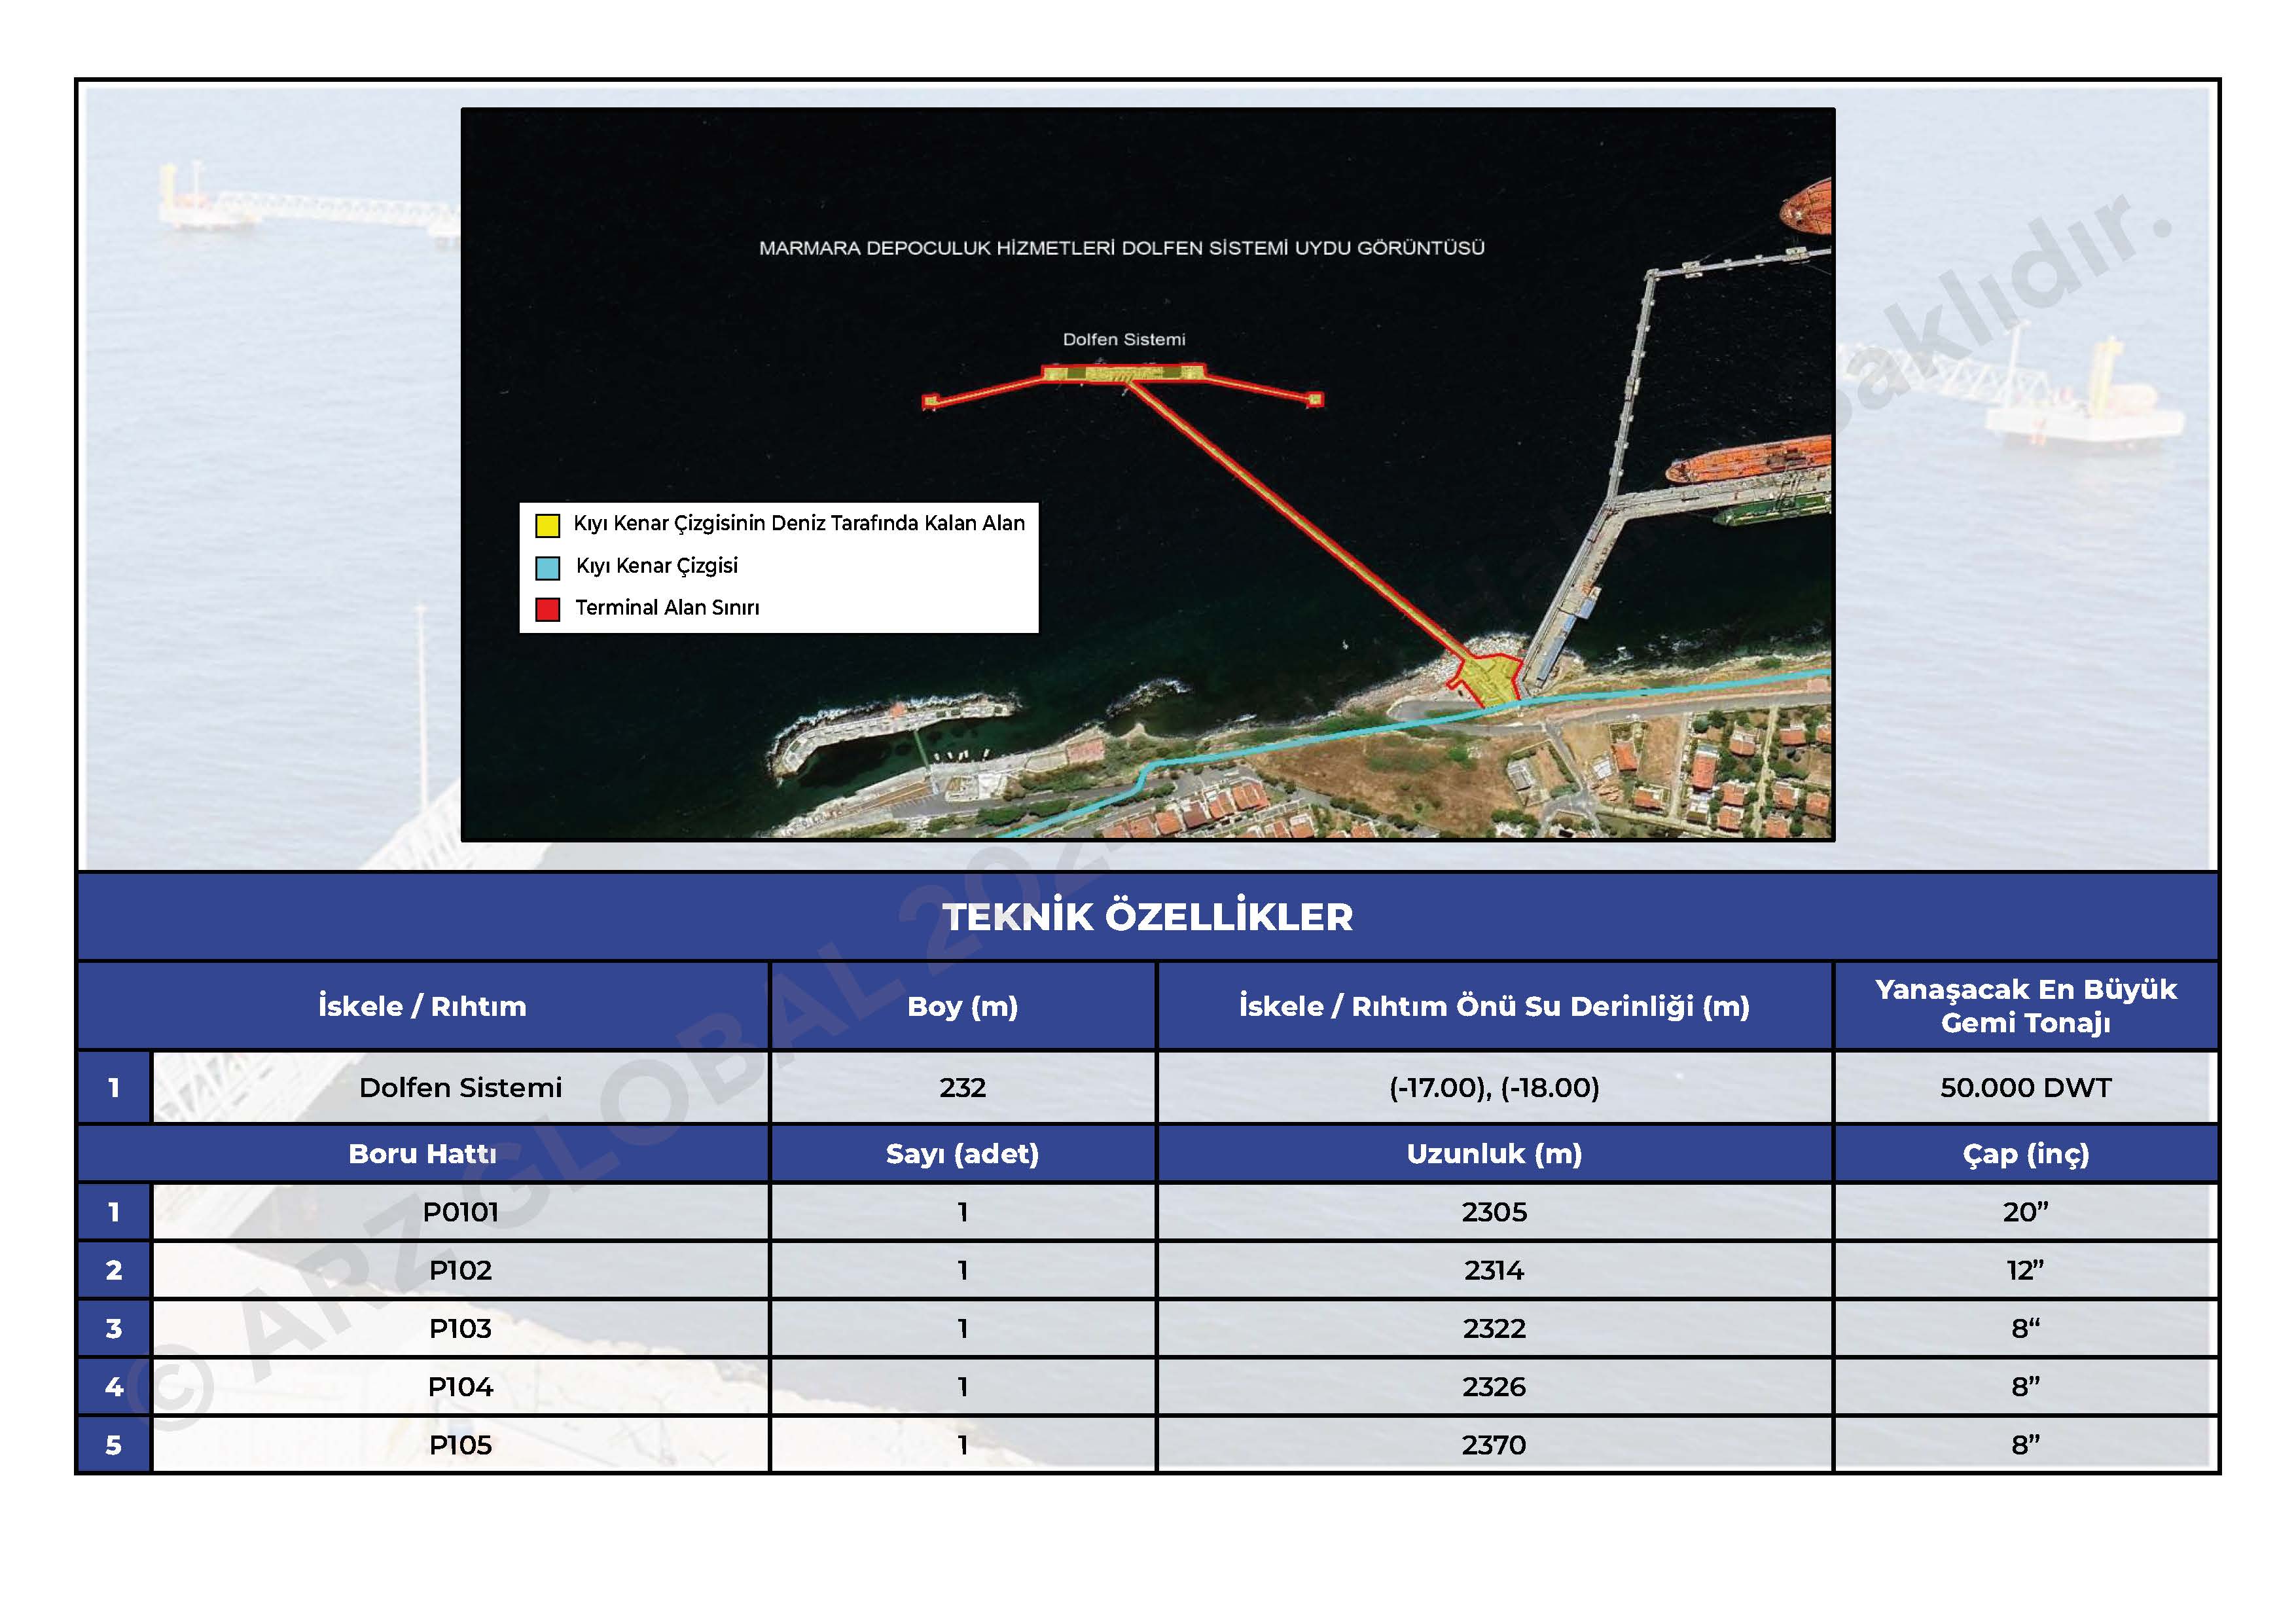The height and width of the screenshot is (1624, 2296).
Task: Click the length value '2326'
Action: click(x=1495, y=1387)
